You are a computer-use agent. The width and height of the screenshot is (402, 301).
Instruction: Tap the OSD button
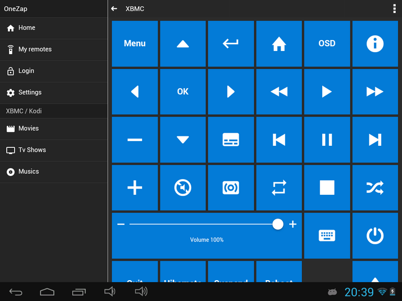tap(327, 43)
